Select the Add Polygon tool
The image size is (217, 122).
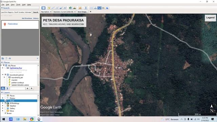coord(53,8)
